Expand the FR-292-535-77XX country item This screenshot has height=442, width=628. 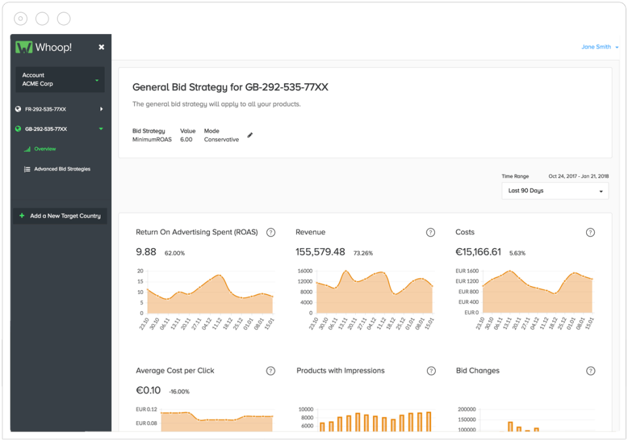click(101, 109)
